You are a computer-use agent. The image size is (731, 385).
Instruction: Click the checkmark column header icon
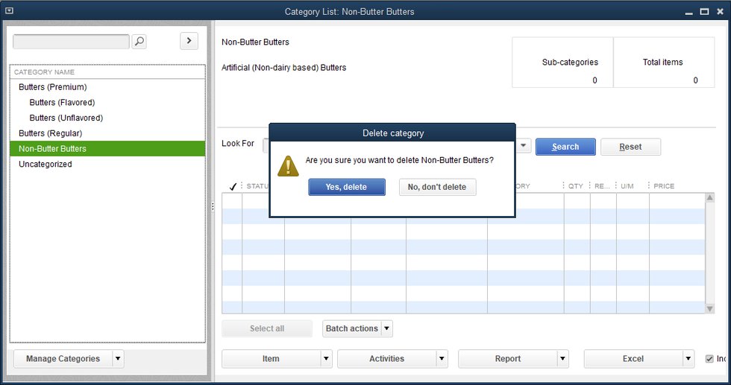pos(233,186)
